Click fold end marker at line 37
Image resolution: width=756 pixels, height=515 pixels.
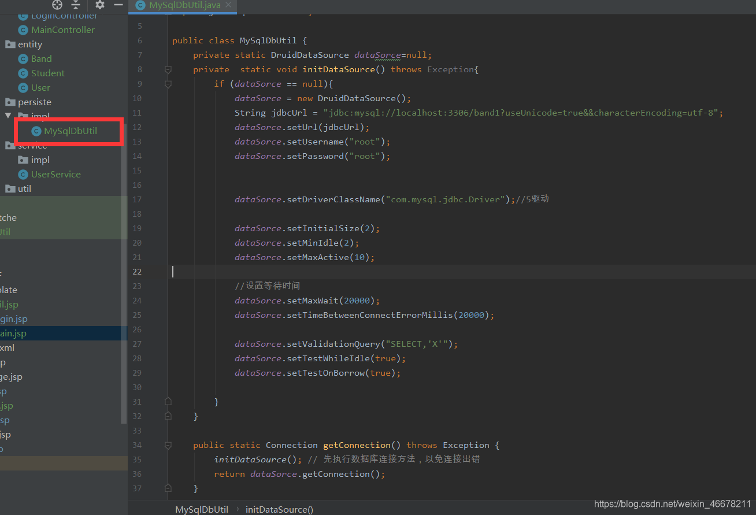168,488
